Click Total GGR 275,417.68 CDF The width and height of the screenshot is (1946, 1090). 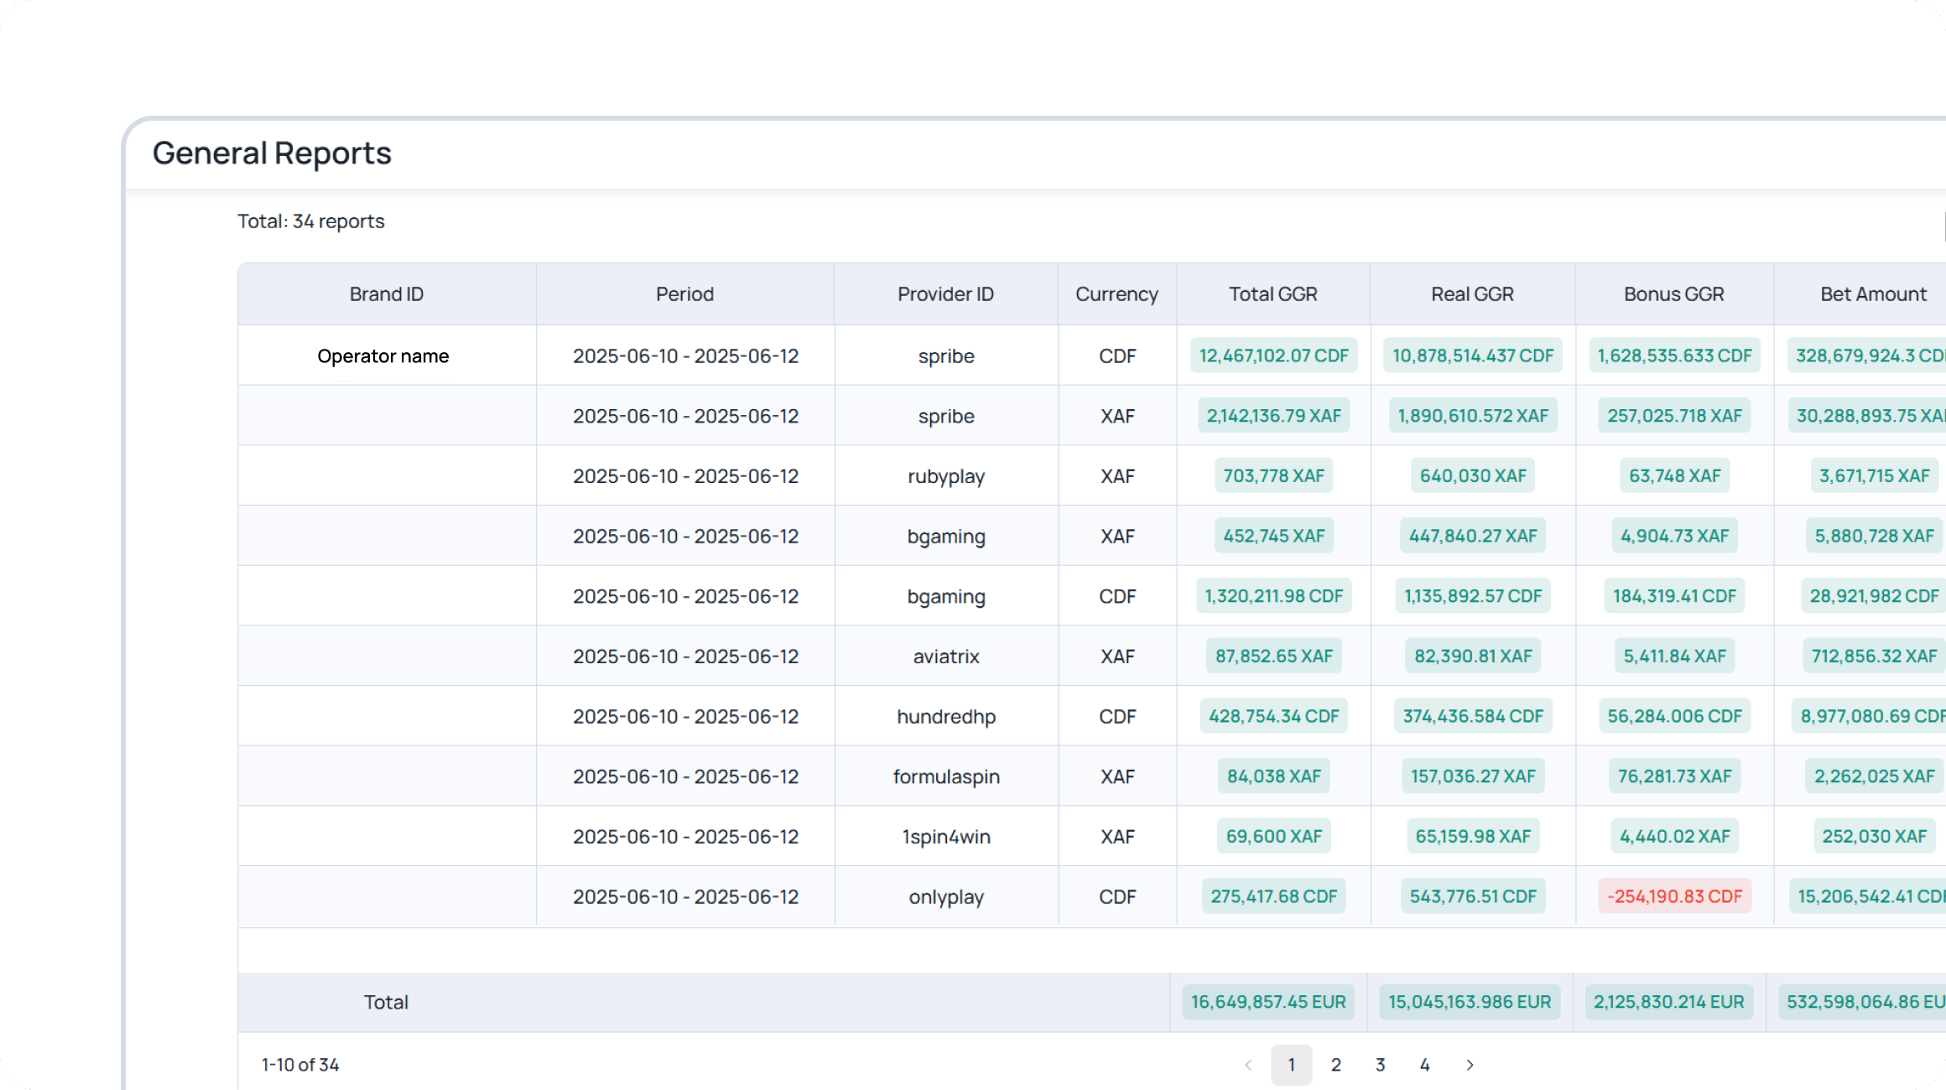1274,896
